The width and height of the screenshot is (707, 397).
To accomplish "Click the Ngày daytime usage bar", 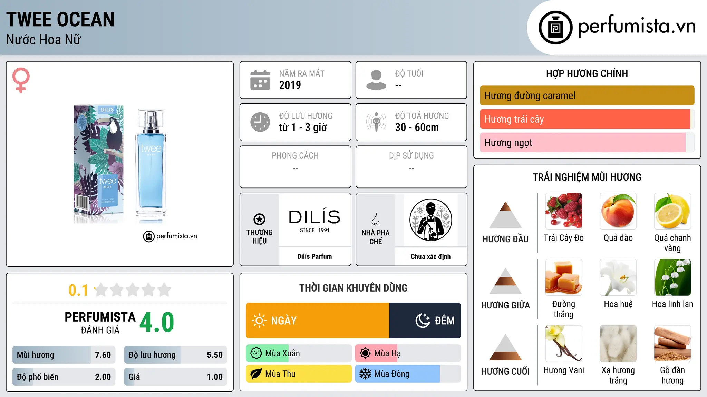I will (318, 320).
